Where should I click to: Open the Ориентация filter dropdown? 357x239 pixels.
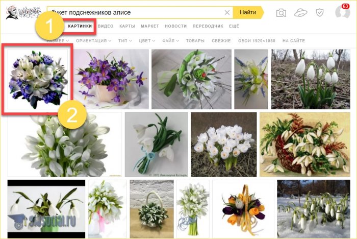93,40
